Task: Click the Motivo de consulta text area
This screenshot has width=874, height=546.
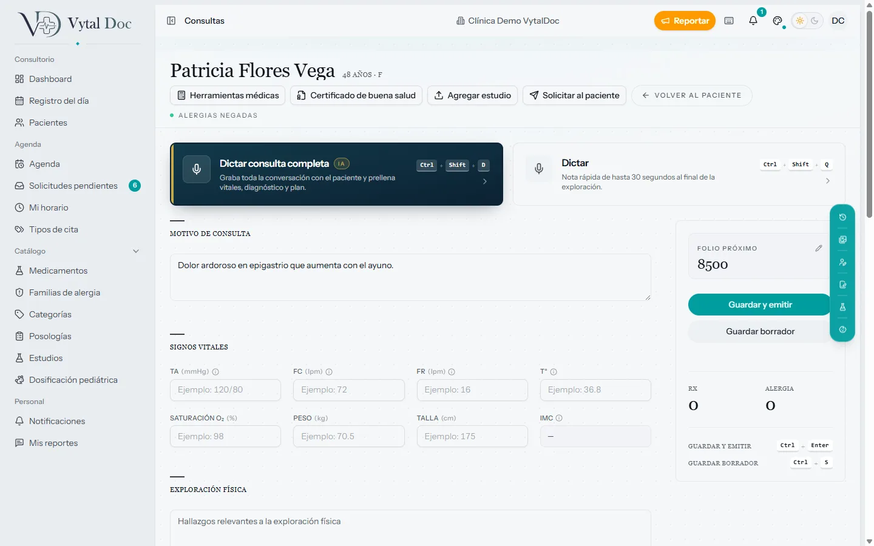Action: point(410,277)
